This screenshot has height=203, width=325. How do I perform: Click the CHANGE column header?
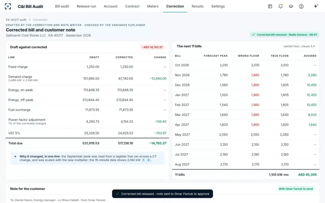tap(160, 57)
